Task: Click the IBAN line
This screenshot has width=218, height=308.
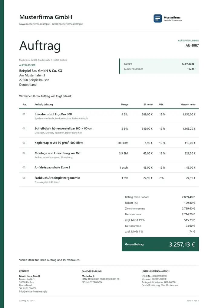Action: click(x=101, y=279)
